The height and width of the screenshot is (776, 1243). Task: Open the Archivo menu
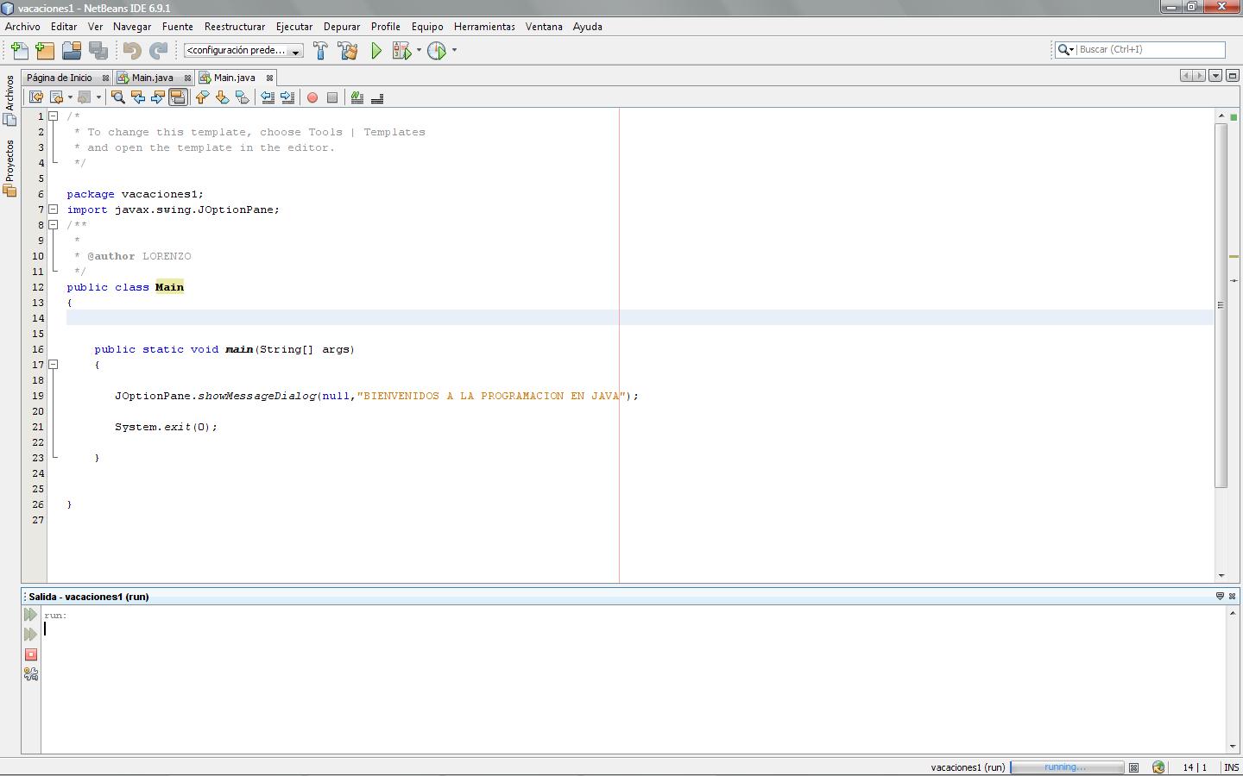tap(22, 27)
